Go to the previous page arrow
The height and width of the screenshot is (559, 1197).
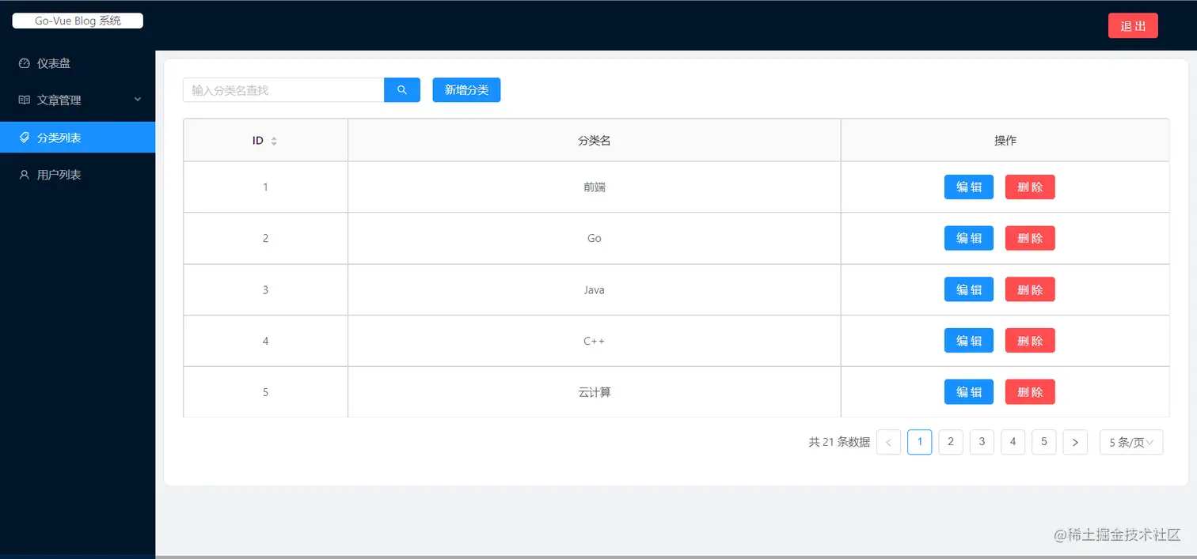pos(888,443)
